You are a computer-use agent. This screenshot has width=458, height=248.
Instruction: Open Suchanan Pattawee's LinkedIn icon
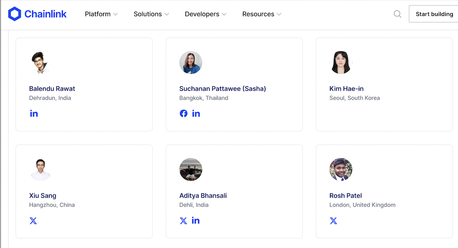(x=196, y=114)
